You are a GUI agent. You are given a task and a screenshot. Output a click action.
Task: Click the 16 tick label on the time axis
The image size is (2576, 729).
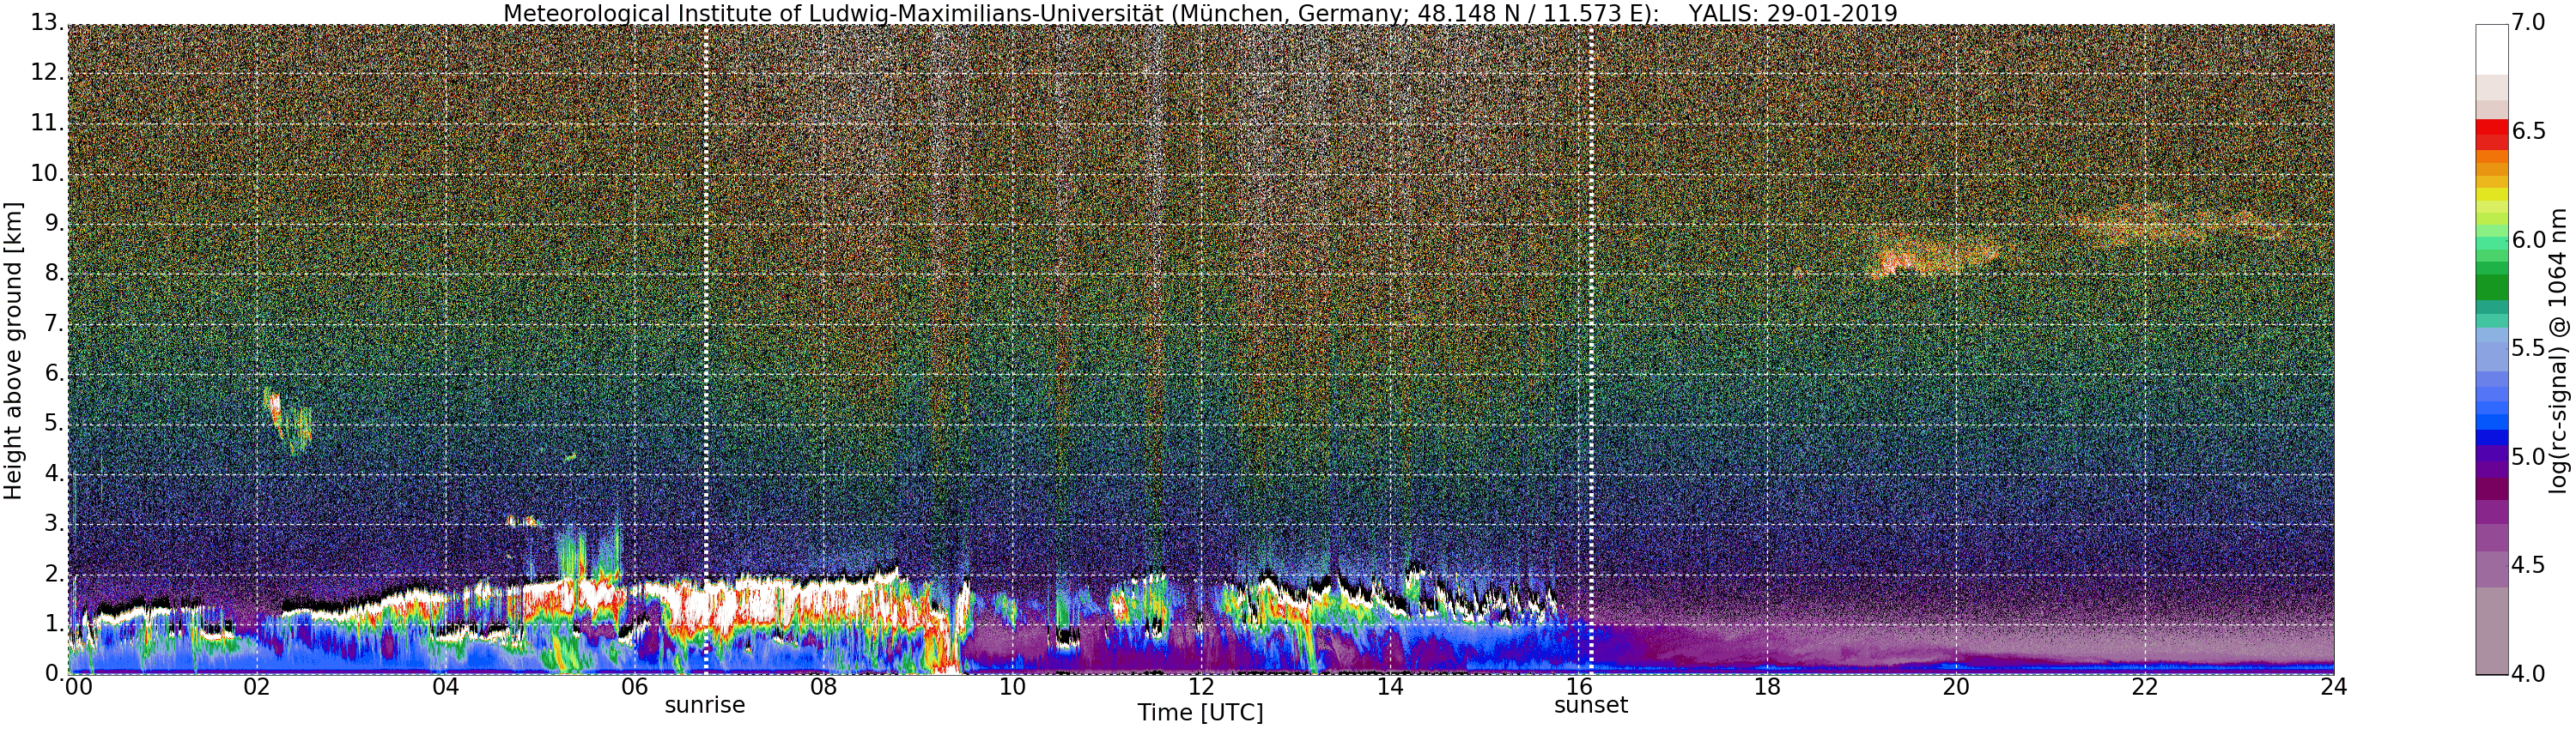tap(1579, 687)
